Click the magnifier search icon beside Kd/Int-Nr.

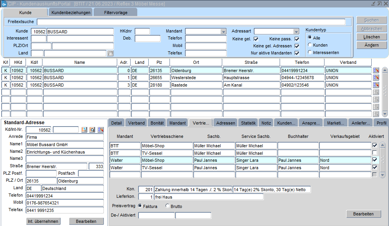coord(92,130)
